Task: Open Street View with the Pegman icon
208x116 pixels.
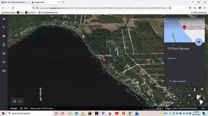Action: click(x=195, y=90)
